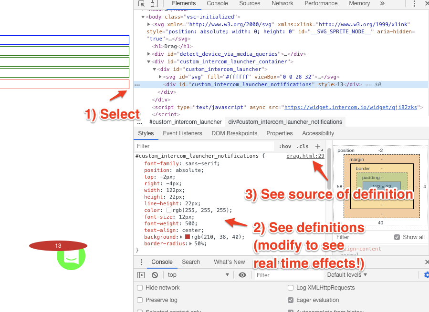429x312 pixels.
Task: Click the ellipsis beside the selected DOM row
Action: point(137,85)
